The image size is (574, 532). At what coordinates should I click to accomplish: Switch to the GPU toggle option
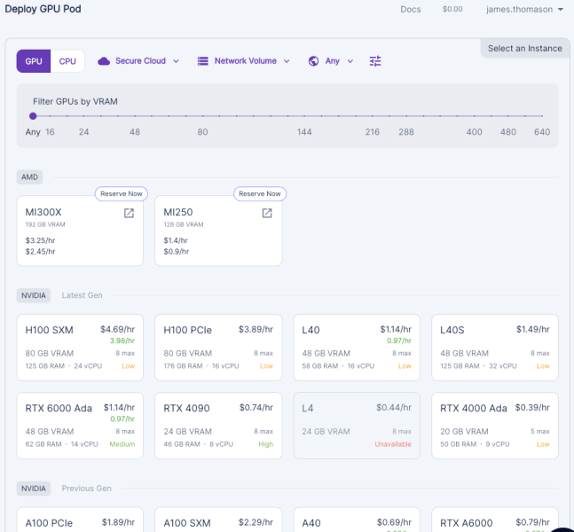tap(34, 61)
